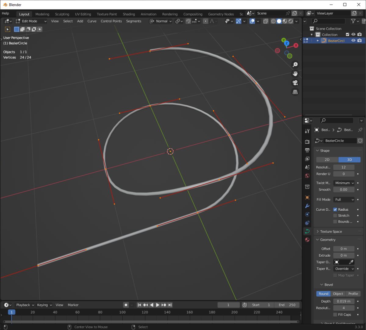Enable Fill Caps checkbox
Image resolution: width=366 pixels, height=330 pixels.
coord(335,314)
